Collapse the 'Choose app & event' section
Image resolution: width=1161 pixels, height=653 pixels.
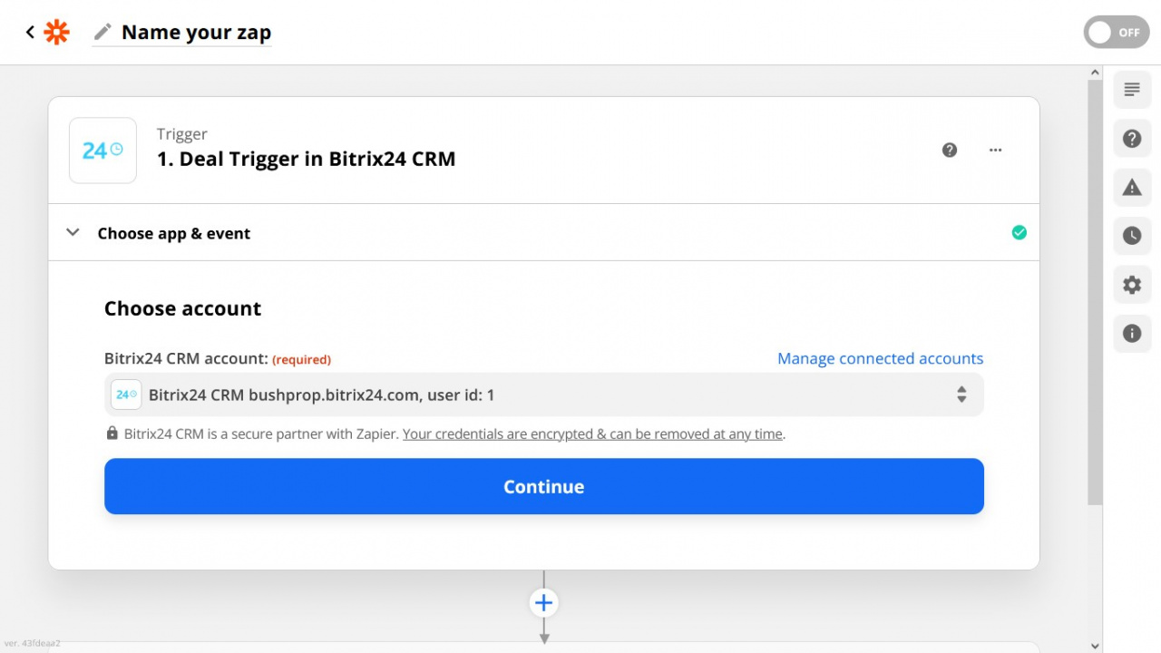(x=73, y=233)
